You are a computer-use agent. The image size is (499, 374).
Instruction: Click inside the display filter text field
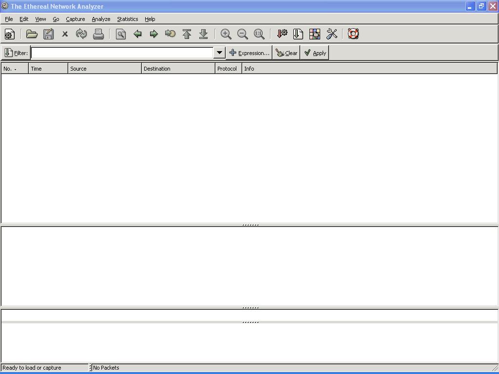(x=122, y=53)
